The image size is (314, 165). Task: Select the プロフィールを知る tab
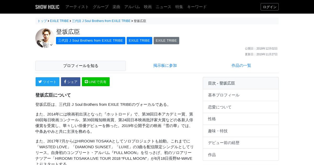pos(81,66)
